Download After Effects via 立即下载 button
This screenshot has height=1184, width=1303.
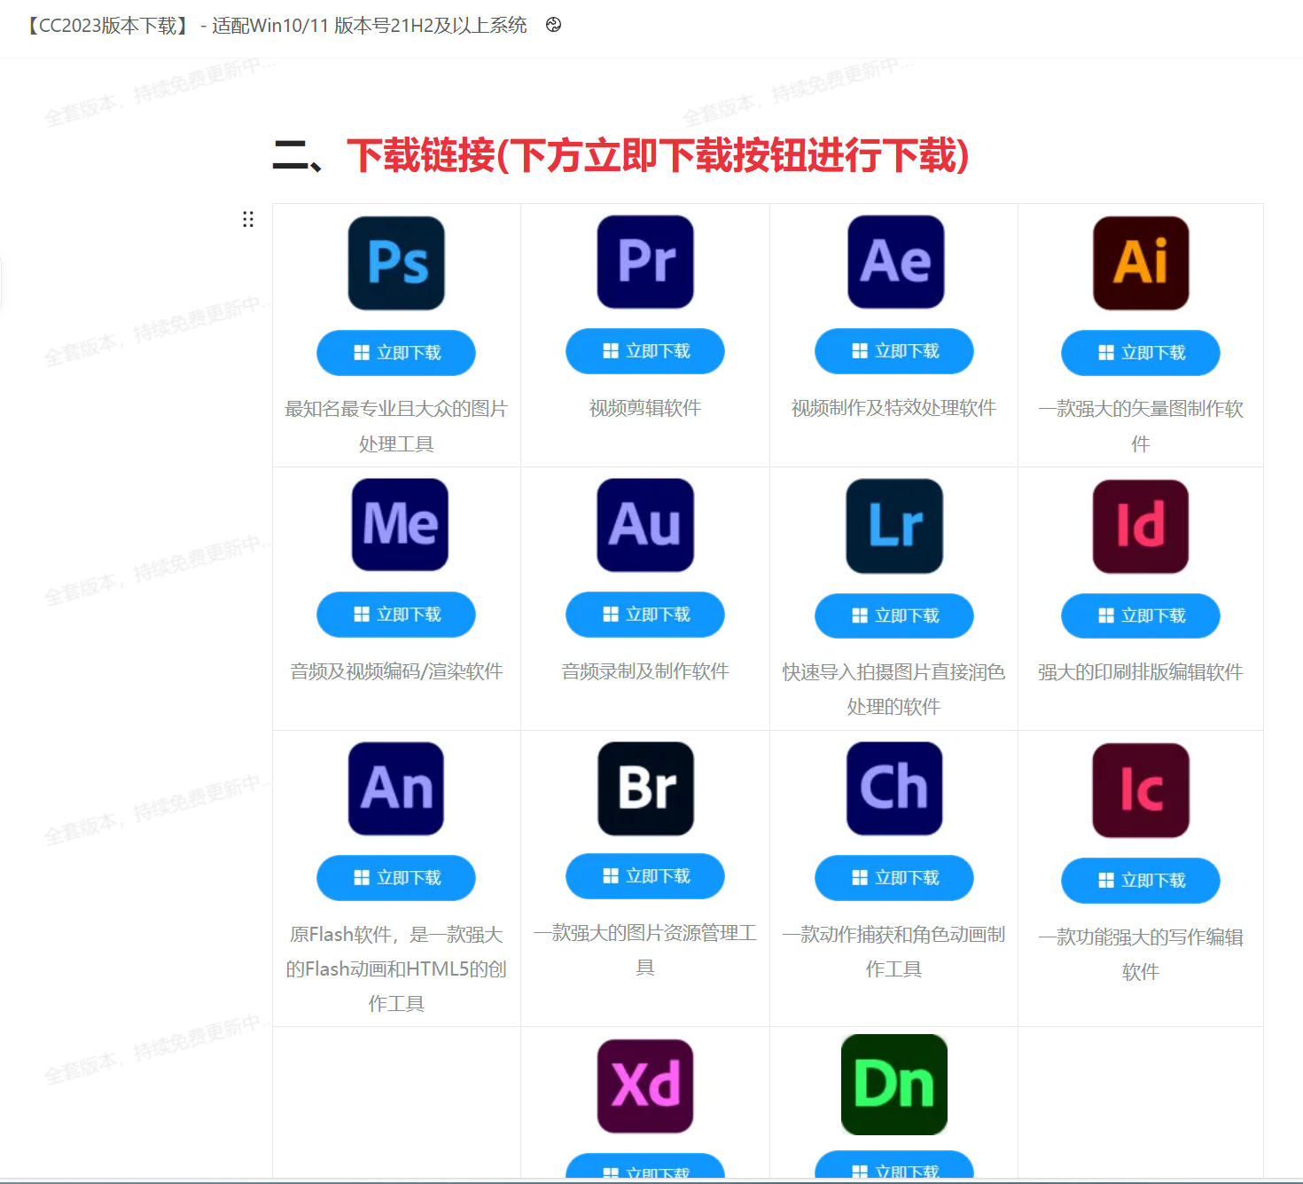pyautogui.click(x=894, y=351)
